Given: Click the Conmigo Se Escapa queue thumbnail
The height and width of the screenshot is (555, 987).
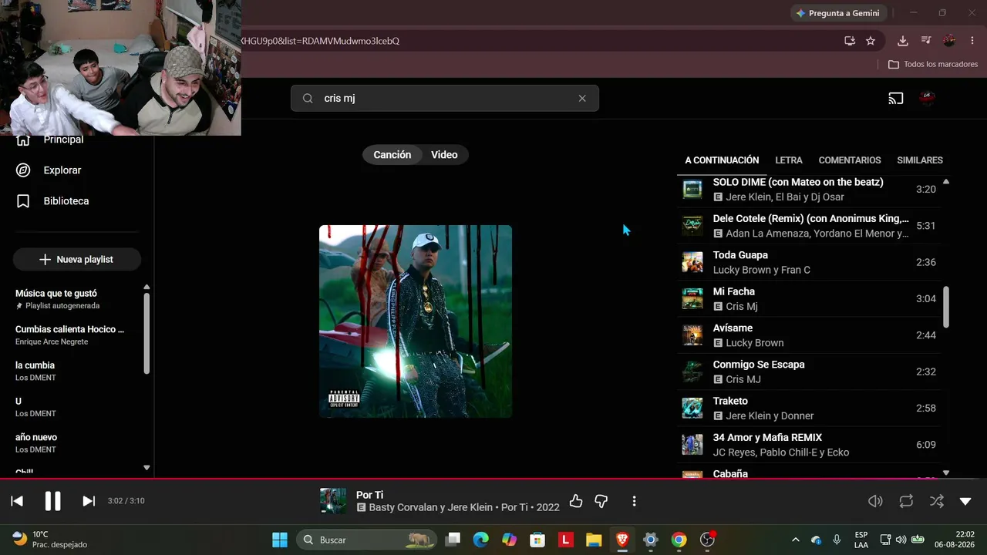Looking at the screenshot, I should coord(692,372).
